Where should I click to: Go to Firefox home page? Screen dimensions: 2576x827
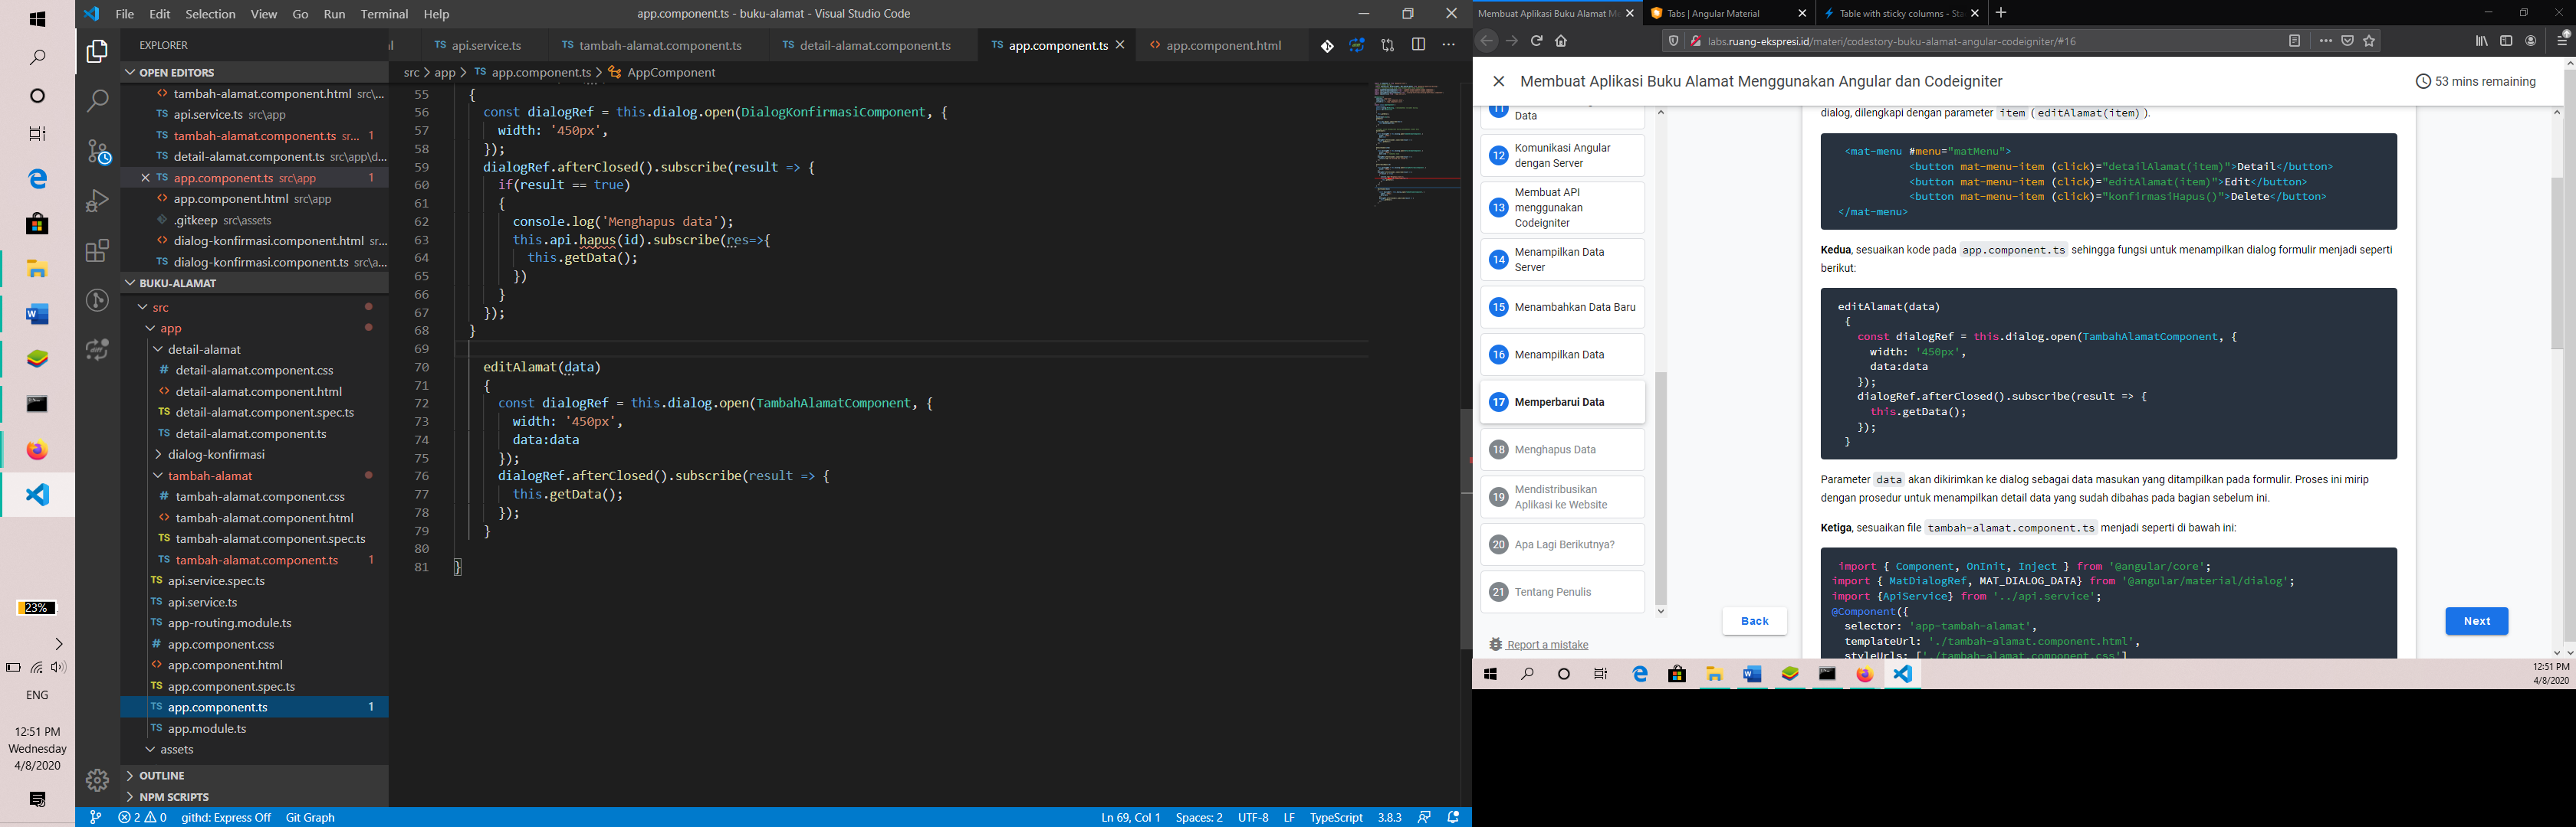[x=1561, y=41]
